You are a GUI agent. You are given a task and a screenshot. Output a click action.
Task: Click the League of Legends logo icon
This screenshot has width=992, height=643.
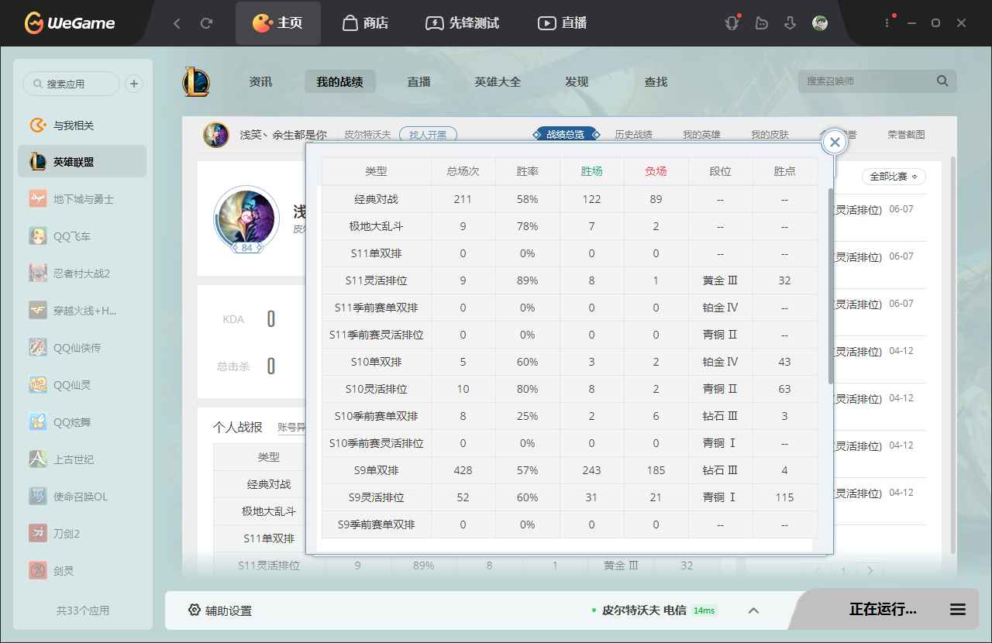[196, 81]
